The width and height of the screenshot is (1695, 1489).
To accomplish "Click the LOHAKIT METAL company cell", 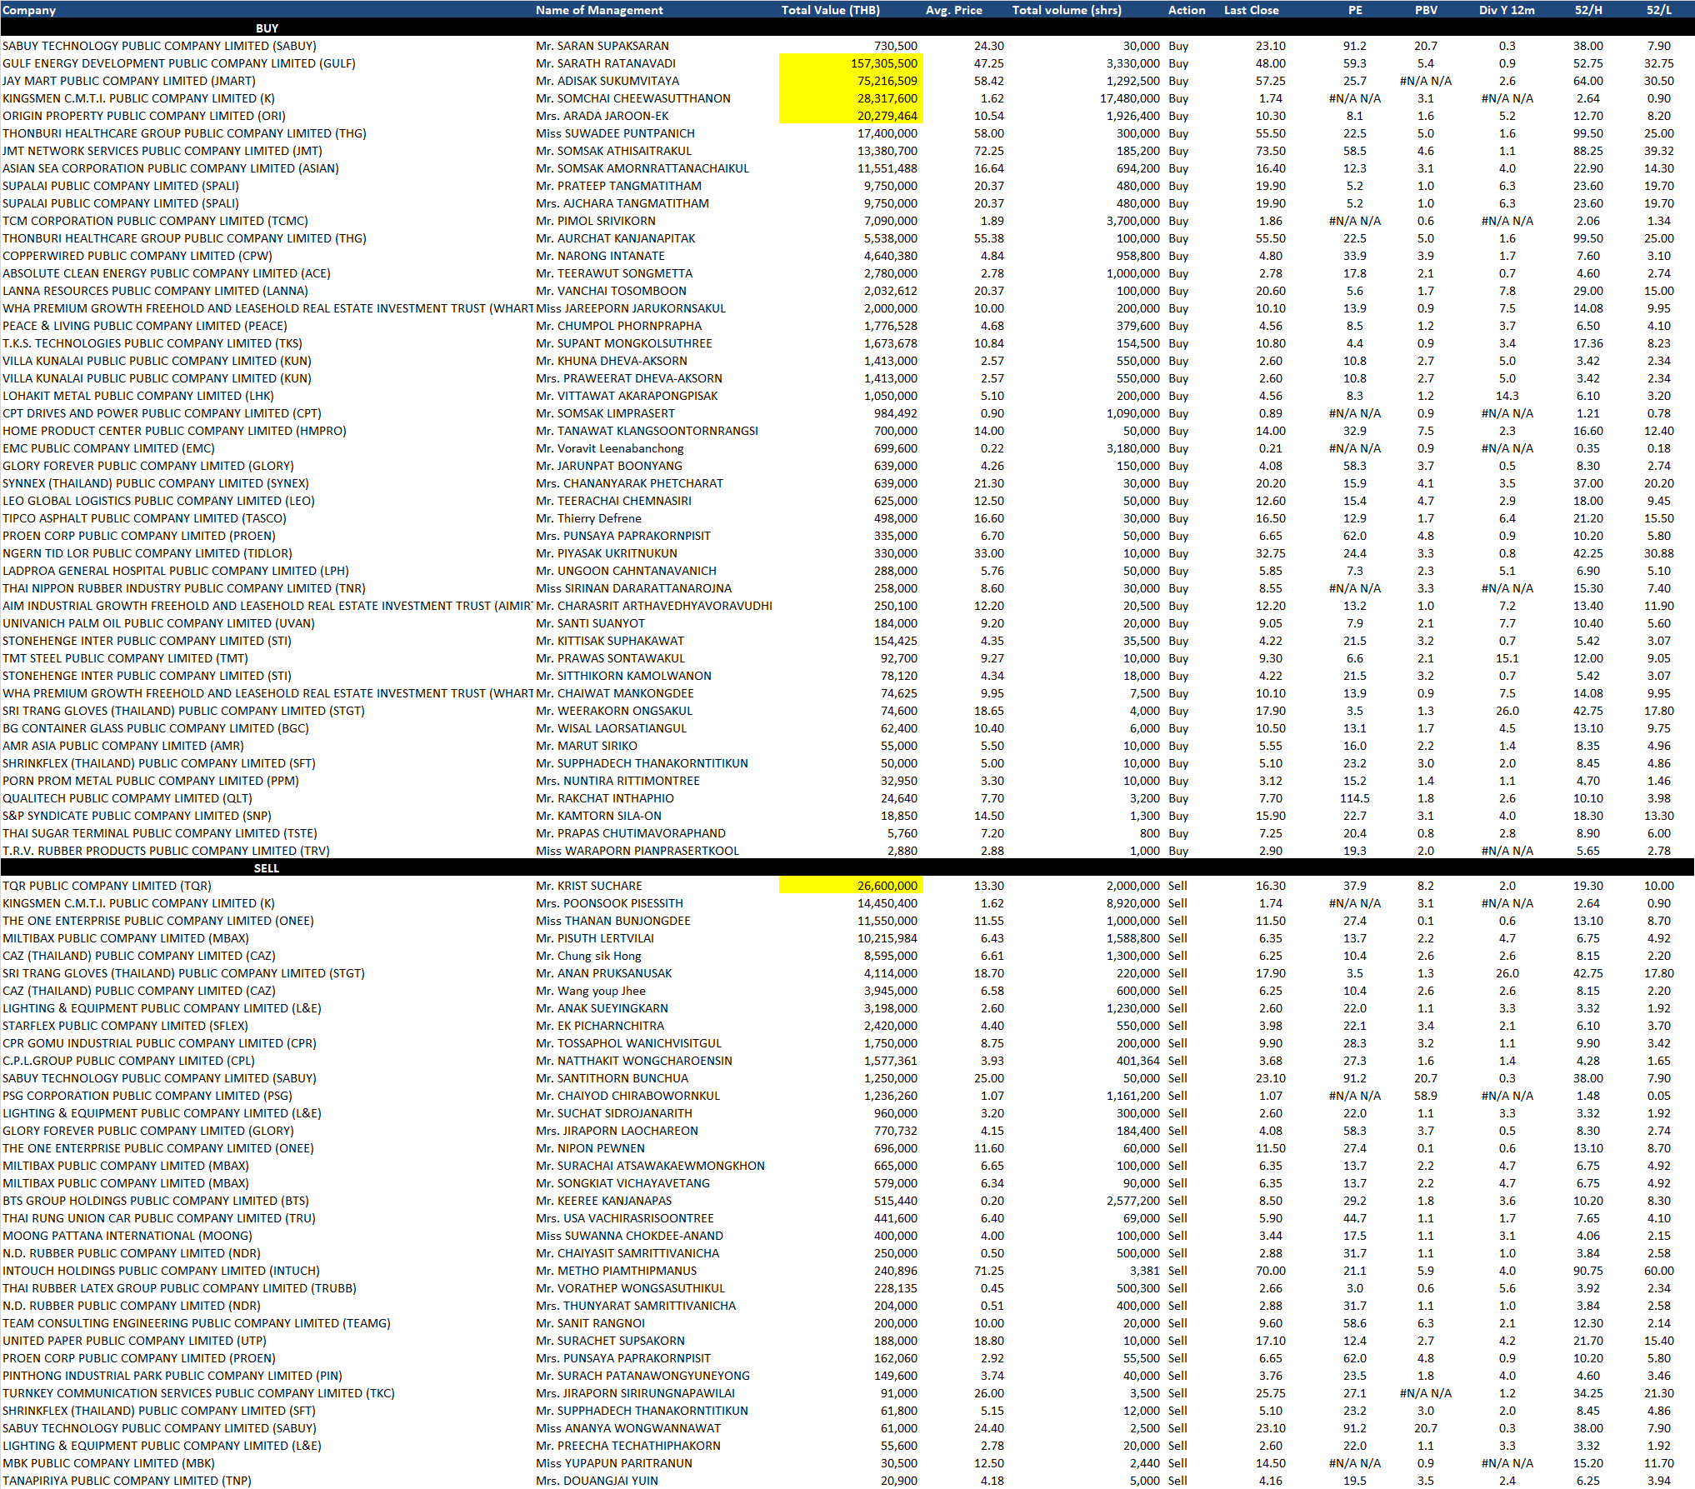I will click(137, 396).
